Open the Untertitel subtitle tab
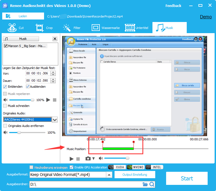 coord(137,28)
